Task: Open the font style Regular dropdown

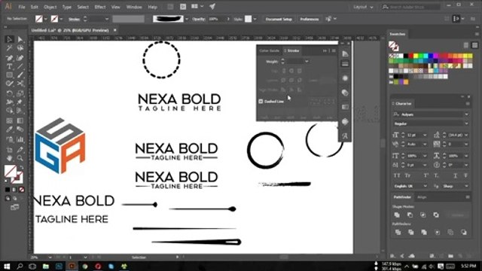Action: [x=466, y=123]
